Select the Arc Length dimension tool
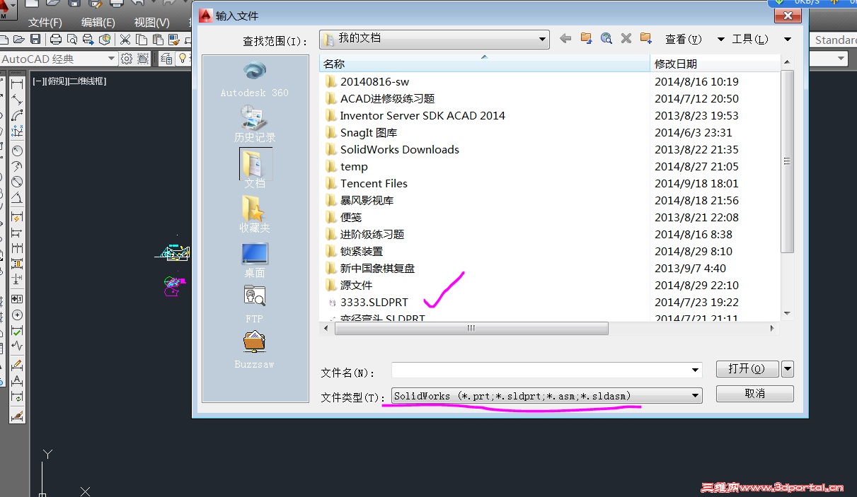Viewport: 857px width, 497px height. [17, 116]
